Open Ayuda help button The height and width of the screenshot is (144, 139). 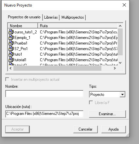(113, 129)
